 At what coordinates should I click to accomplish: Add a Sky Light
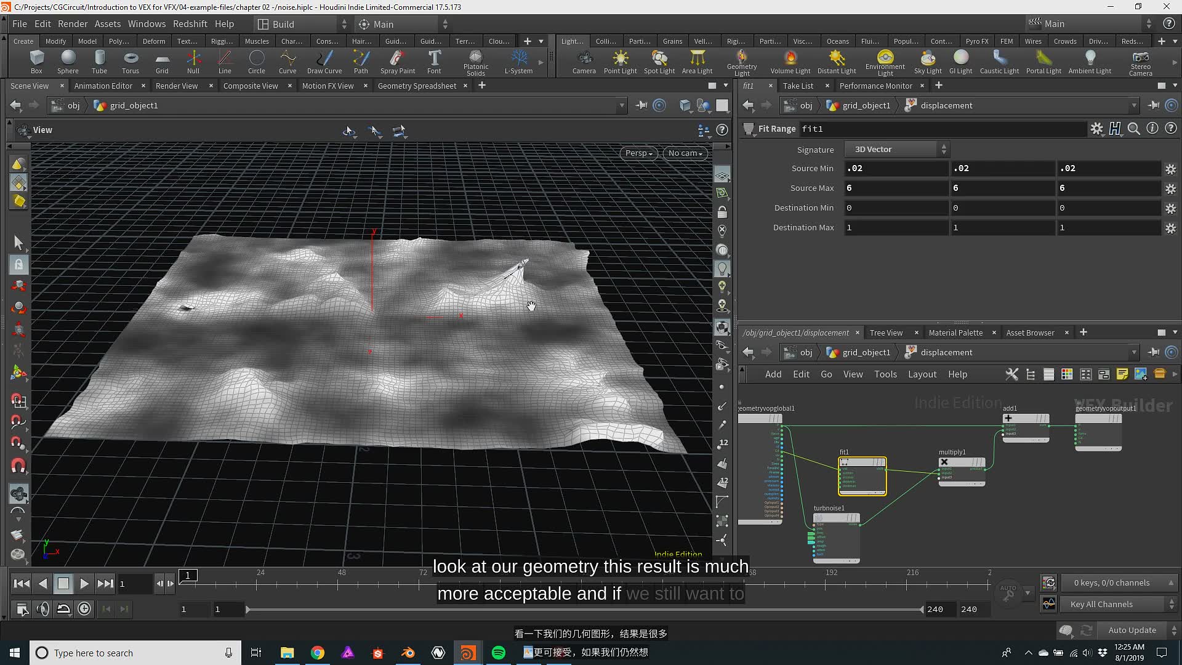[x=928, y=62]
